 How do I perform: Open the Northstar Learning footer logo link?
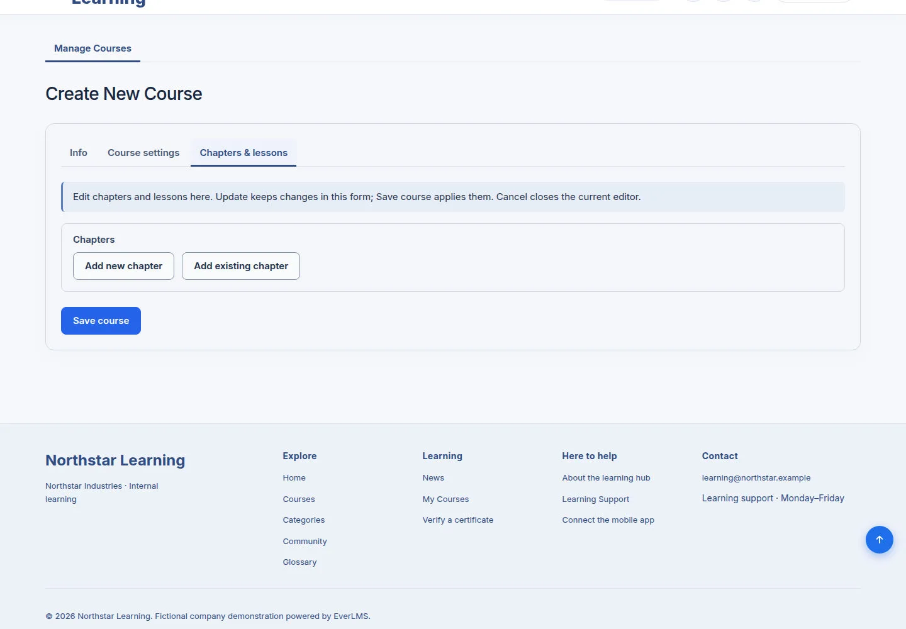115,460
